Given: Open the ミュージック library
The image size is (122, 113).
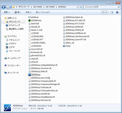Looking at the screenshot, I should tap(13, 51).
